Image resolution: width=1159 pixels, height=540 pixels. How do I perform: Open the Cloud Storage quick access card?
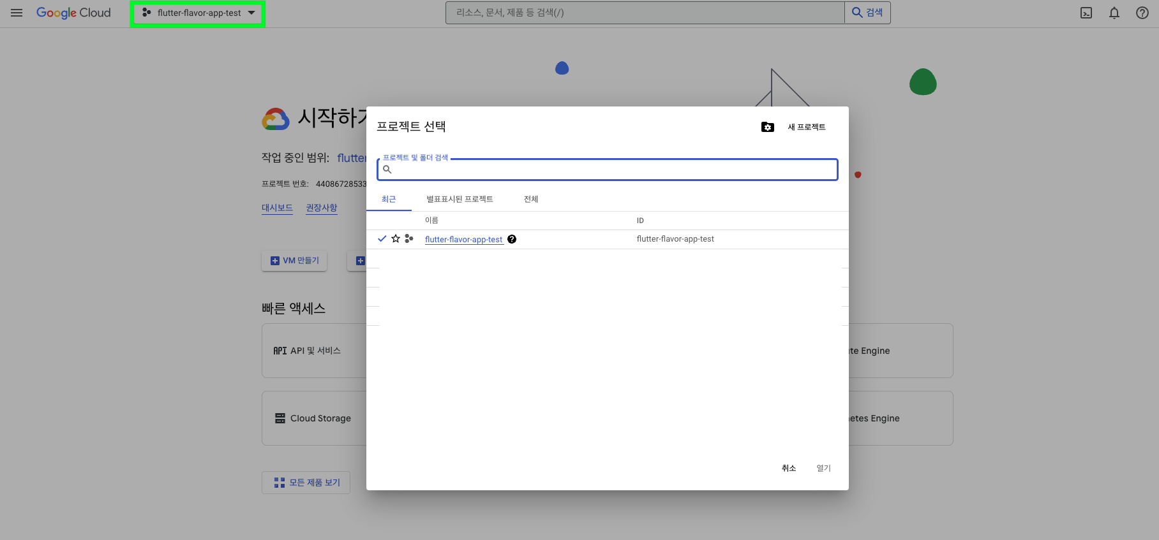pyautogui.click(x=314, y=418)
